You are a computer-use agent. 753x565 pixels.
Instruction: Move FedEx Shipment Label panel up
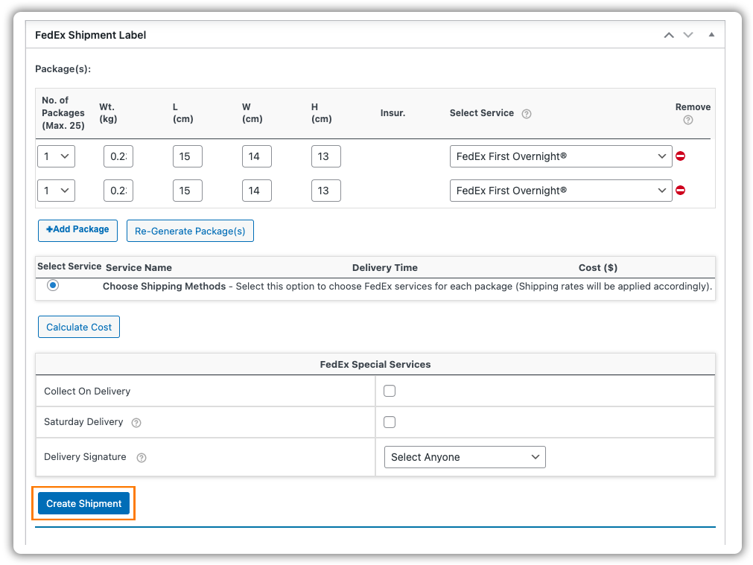(669, 35)
